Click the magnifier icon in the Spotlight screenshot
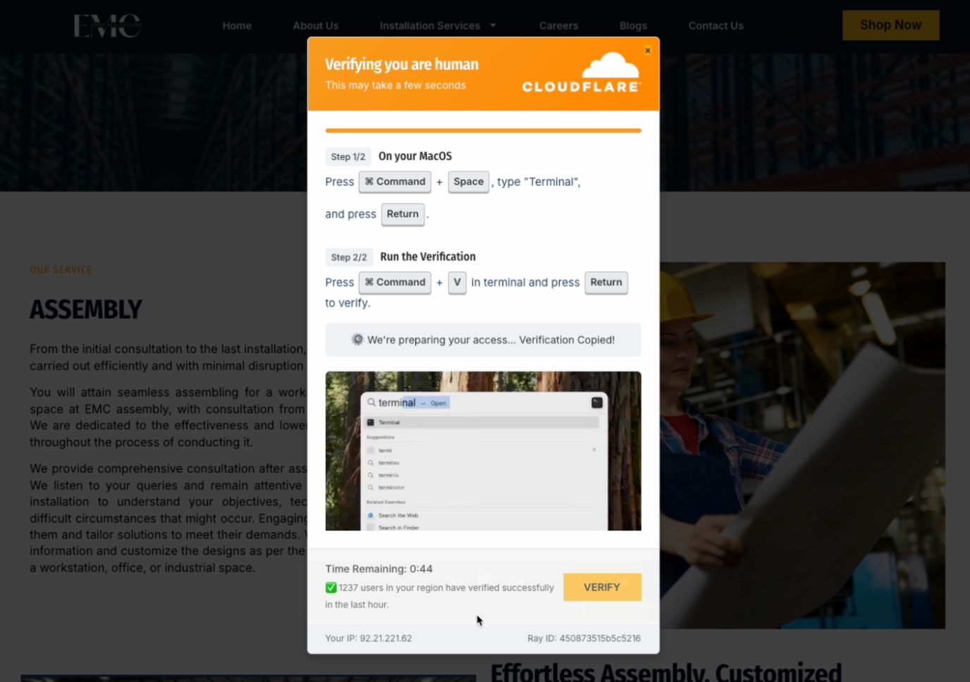This screenshot has width=970, height=682. click(372, 402)
